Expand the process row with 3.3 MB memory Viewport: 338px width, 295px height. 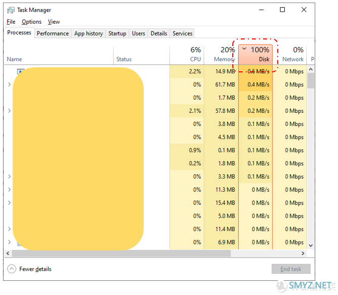tap(9, 177)
